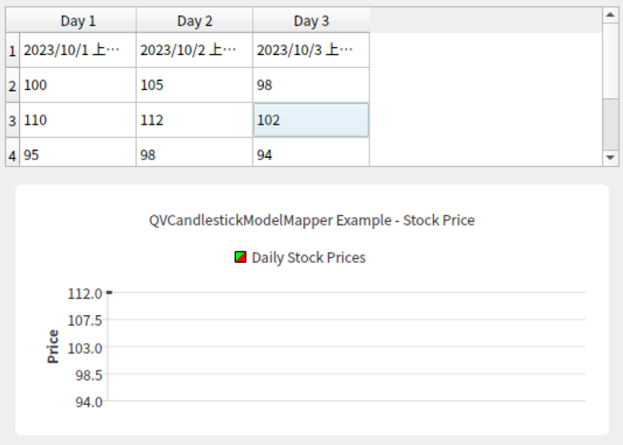Select the Day 1 column header
The image size is (623, 445).
tap(78, 20)
